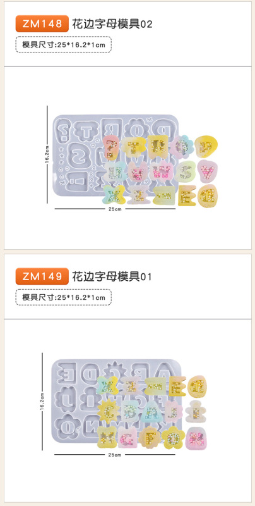Click the question mark resin piece
Screen dimensions: 255x506
coord(111,147)
